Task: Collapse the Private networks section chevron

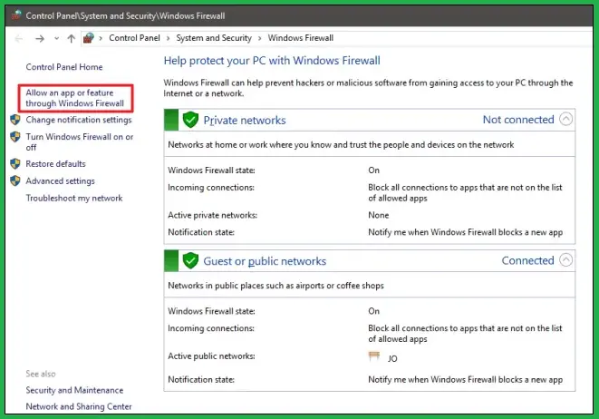Action: point(565,120)
